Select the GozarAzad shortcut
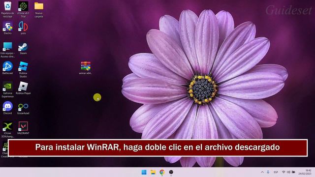315x177 pixels. (x=23, y=108)
